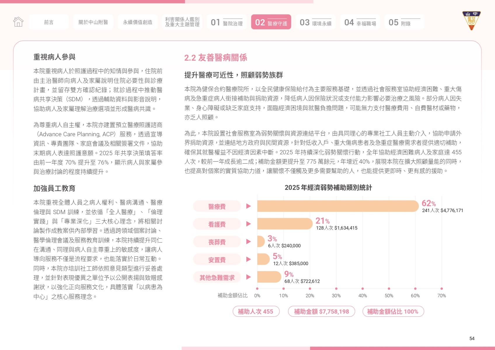This screenshot has height=350, width=495.
Task: Click the arrow beside 喪葬費
Action: [248, 242]
